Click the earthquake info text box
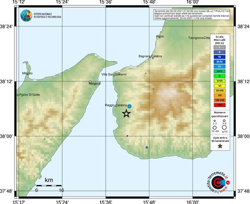The image size is (250, 204). click(191, 14)
